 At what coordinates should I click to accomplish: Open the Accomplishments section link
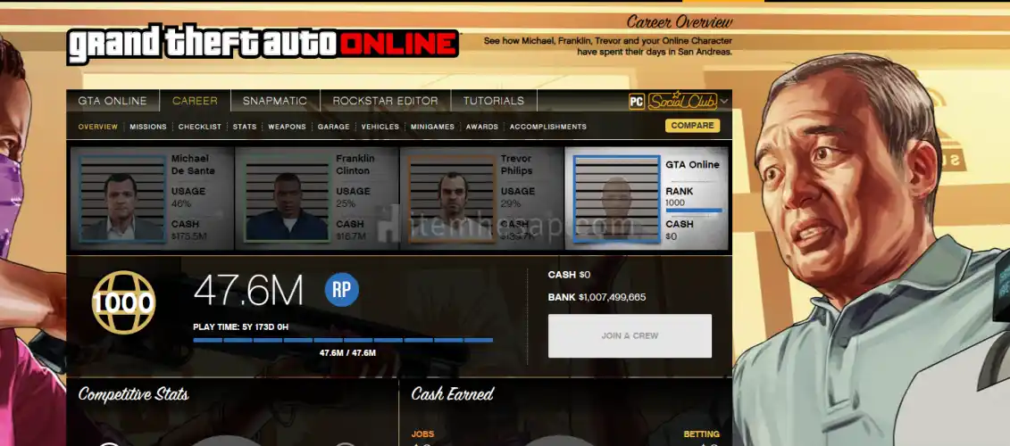(547, 127)
